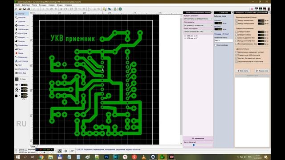Open the pad size settings dropdown arrow
285x160 pixels.
pyautogui.click(x=20, y=89)
